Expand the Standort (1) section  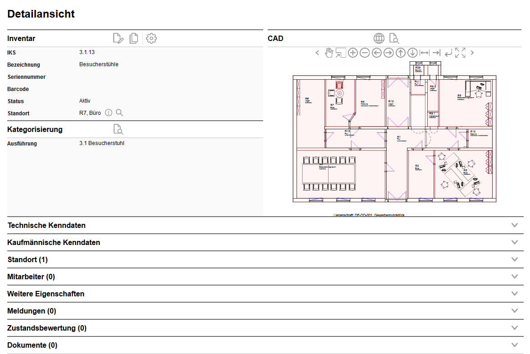click(x=514, y=259)
